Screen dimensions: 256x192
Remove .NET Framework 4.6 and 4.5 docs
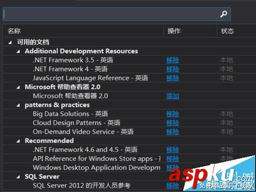click(173, 150)
